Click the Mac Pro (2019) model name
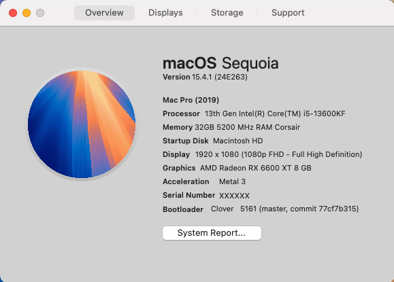 pyautogui.click(x=191, y=100)
